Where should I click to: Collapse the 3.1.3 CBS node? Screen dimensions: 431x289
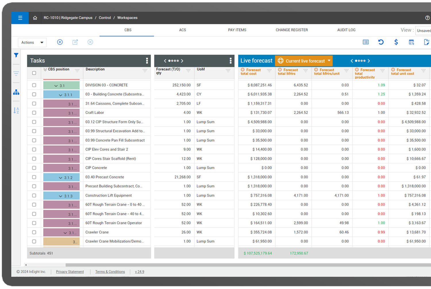coord(61,196)
